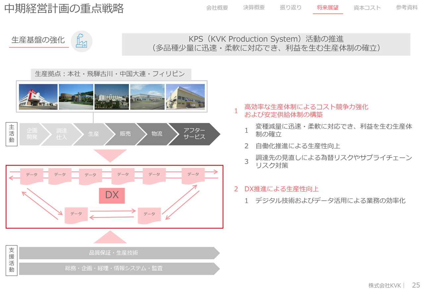Viewport: 424px width, 293px height.
Task: Select the fifth factory photo thumbnail
Action: click(x=185, y=97)
